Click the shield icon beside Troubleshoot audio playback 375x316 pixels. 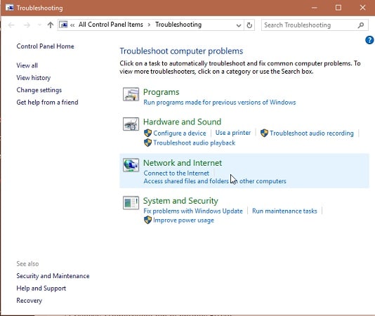coord(147,143)
